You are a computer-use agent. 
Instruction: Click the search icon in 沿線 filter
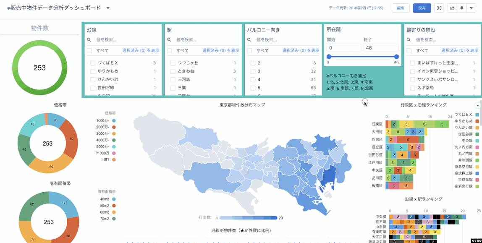click(x=89, y=39)
